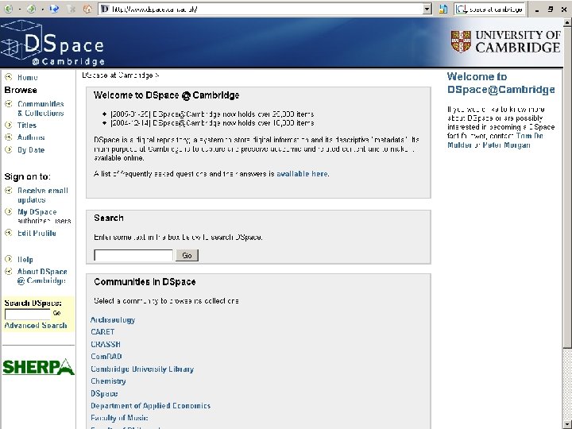Screen dimensions: 572x429
Task: Click the bullet icon next to By Date
Action: (x=9, y=149)
